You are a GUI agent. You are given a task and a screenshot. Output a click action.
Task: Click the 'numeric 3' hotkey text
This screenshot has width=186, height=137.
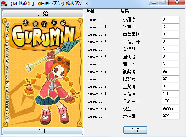(x=97, y=42)
